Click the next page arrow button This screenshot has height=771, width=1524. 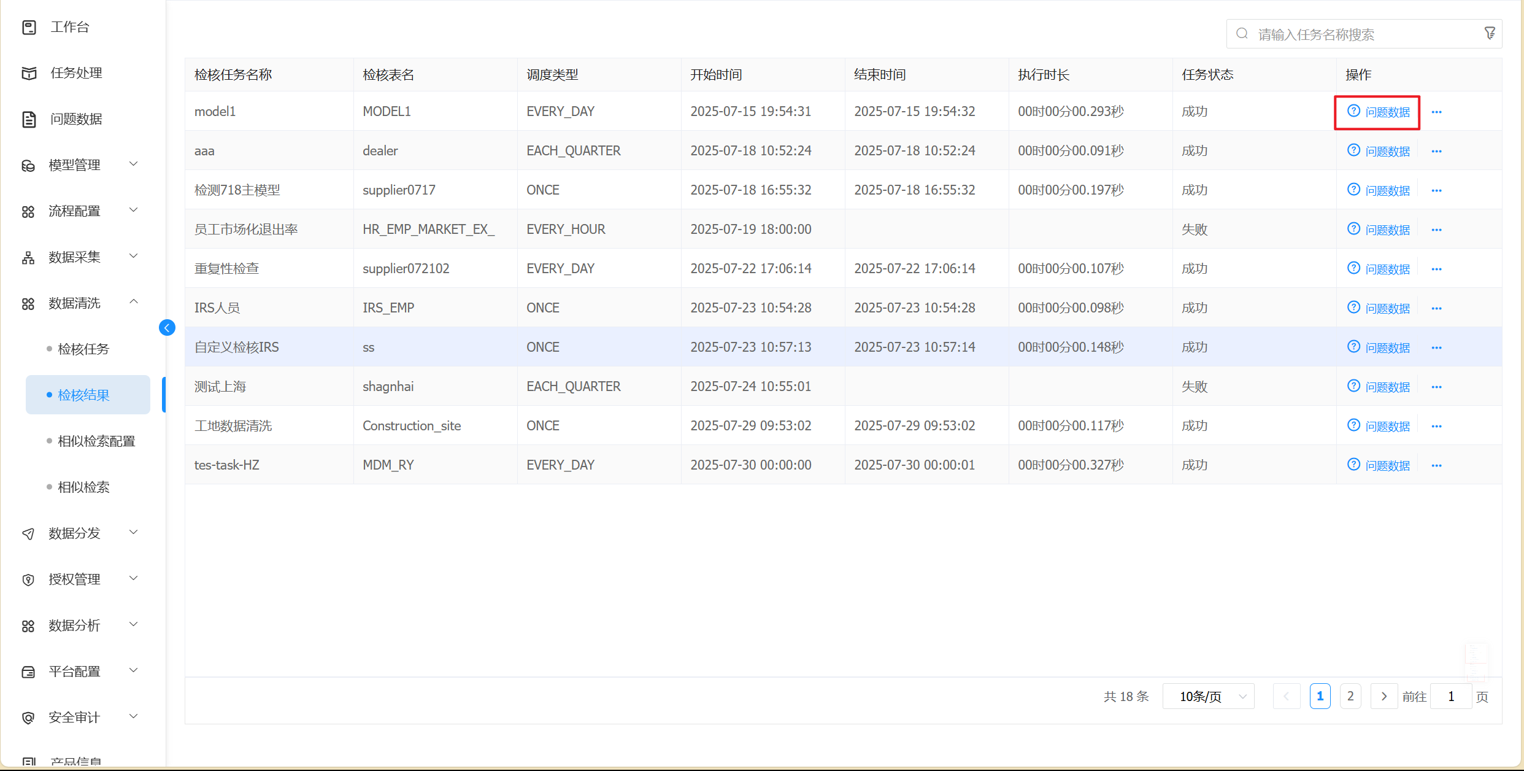1384,697
